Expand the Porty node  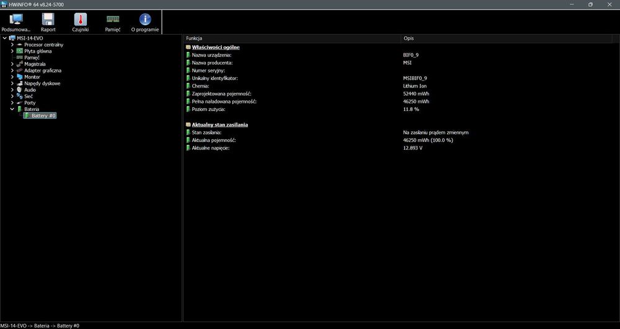[x=12, y=103]
